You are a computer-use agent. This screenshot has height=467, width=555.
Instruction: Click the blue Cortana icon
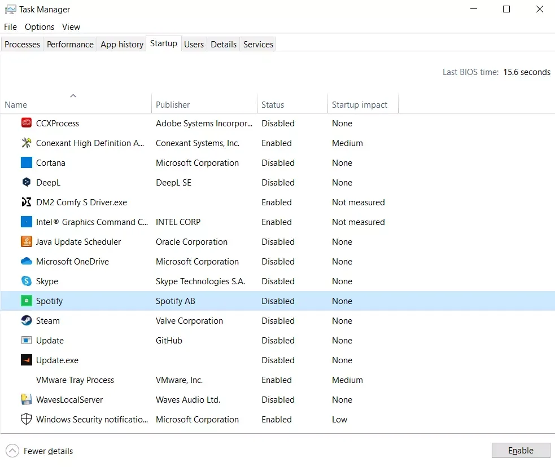tap(26, 162)
